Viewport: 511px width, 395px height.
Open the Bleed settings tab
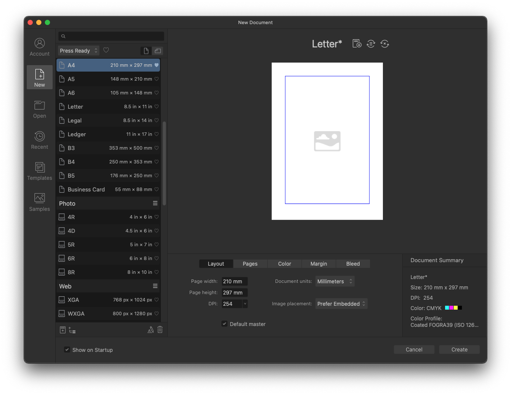click(353, 263)
